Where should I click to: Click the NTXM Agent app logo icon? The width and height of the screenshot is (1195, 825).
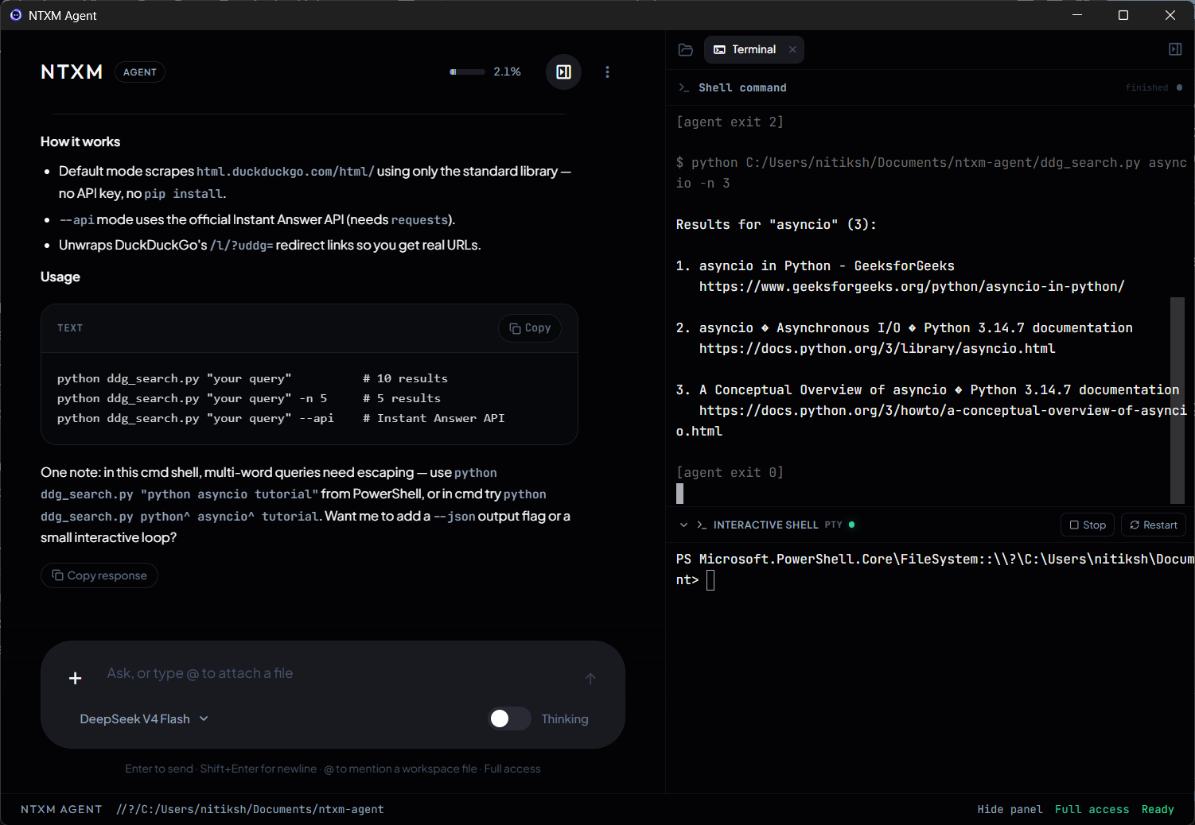pyautogui.click(x=15, y=15)
